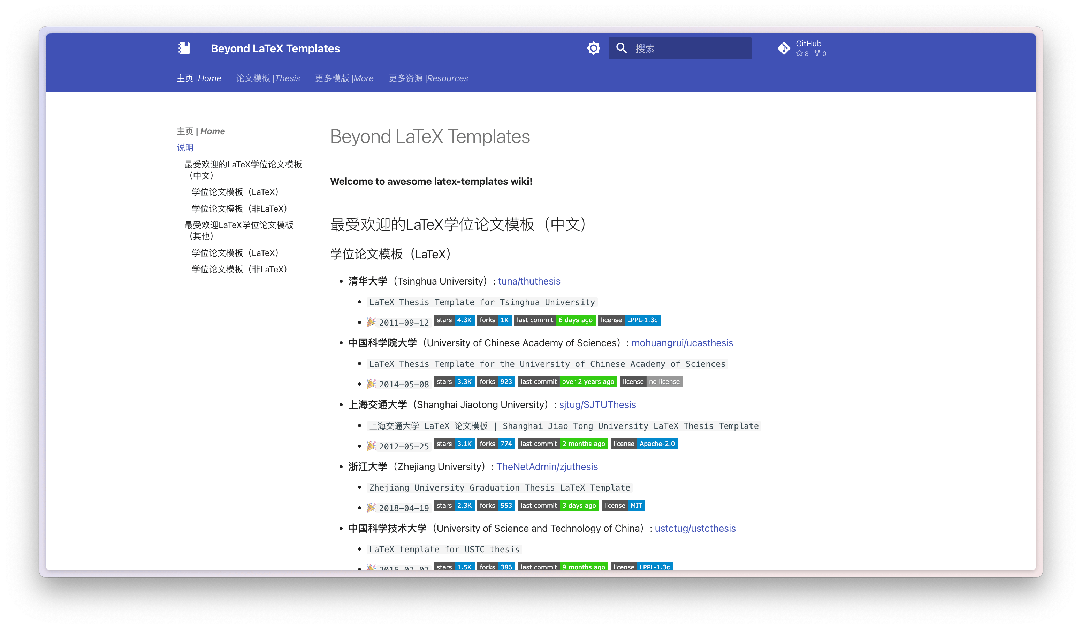Click text Zhejiang University Graduation Thesis LaTeX Template
The height and width of the screenshot is (629, 1082).
pos(500,488)
